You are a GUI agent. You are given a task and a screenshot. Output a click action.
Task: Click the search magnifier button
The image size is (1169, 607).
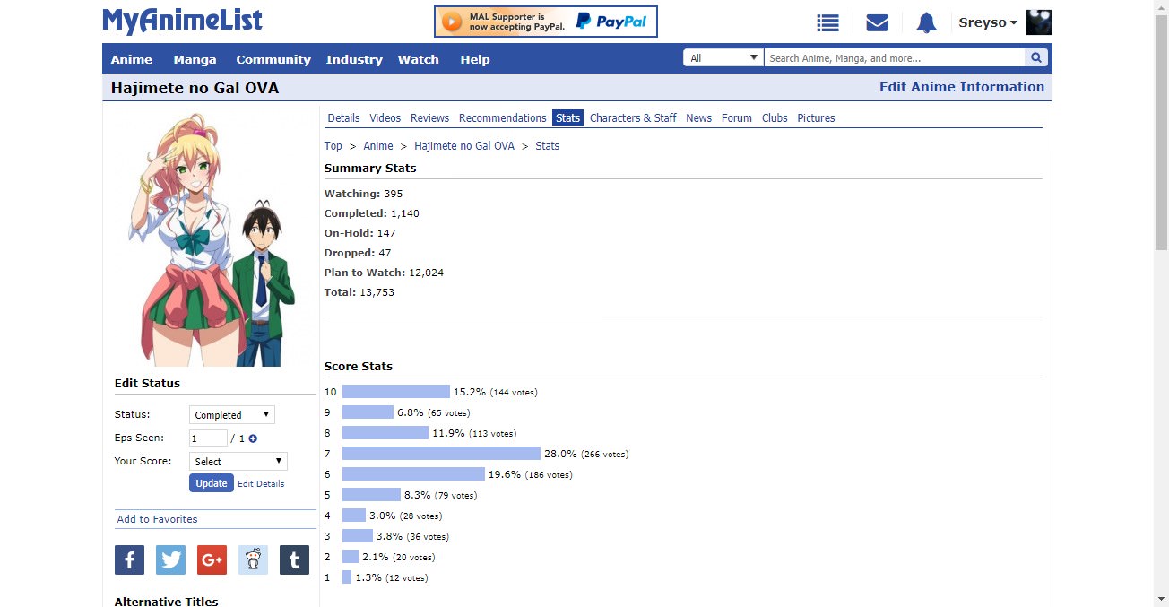pos(1036,58)
